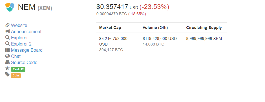Click the list icon beside Message Board
This screenshot has width=265, height=102.
7,50
